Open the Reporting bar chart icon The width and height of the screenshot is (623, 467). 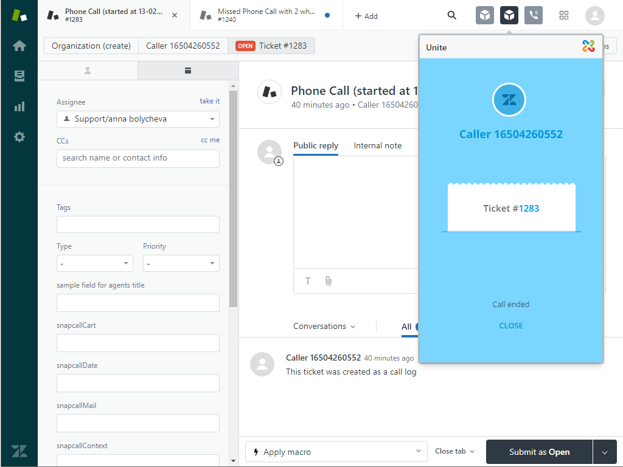[x=19, y=106]
